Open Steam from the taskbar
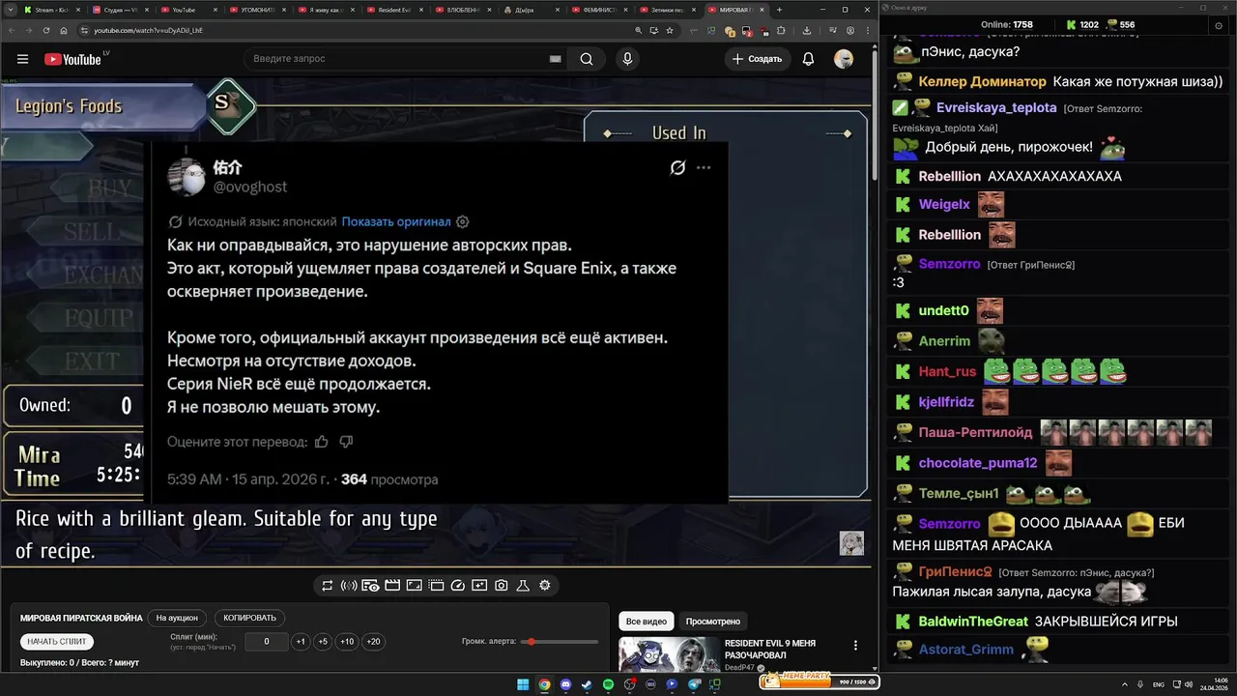This screenshot has height=696, width=1237. pos(587,684)
